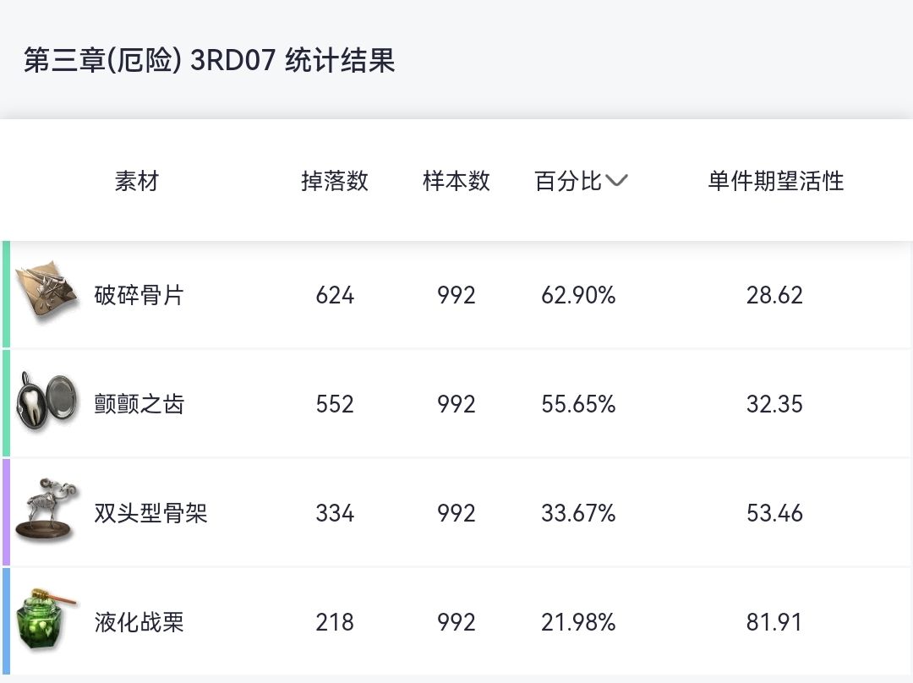Click the 第三章(厄险) 3RD07 统计结果 title
Image resolution: width=913 pixels, height=683 pixels.
[x=209, y=61]
